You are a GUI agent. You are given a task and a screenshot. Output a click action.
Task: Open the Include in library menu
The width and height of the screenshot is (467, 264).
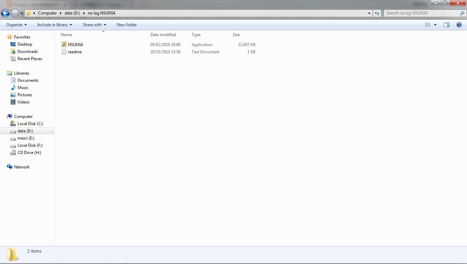tap(54, 24)
